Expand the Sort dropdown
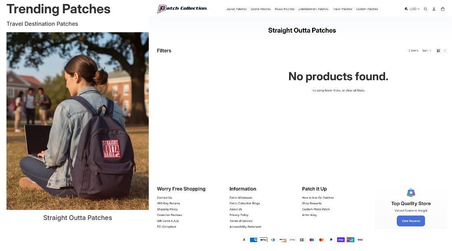Image resolution: width=452 pixels, height=251 pixels. tap(427, 51)
